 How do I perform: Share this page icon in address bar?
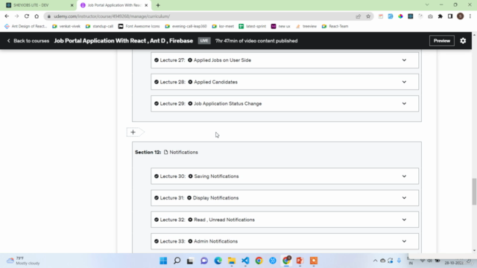click(x=358, y=16)
